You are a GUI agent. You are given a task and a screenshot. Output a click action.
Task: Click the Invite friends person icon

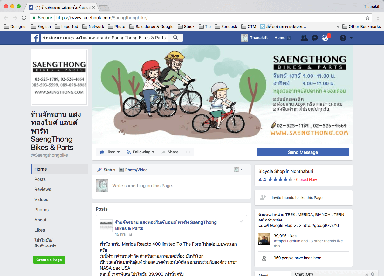pos(263,197)
